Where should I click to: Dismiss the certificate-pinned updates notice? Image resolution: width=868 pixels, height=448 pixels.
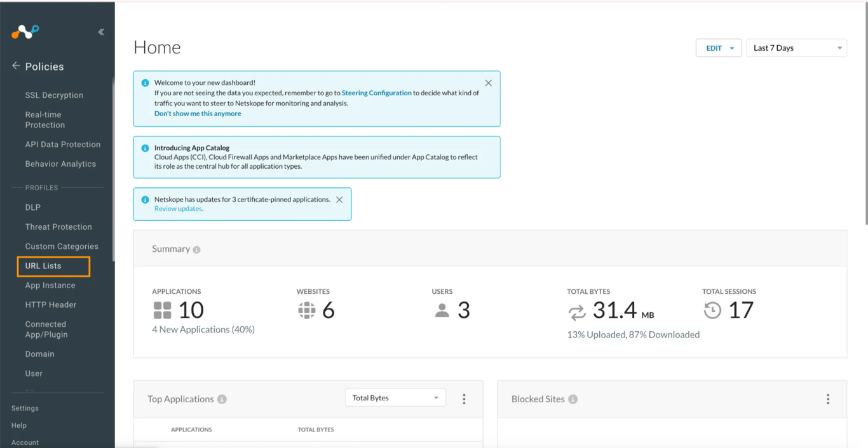pyautogui.click(x=339, y=200)
